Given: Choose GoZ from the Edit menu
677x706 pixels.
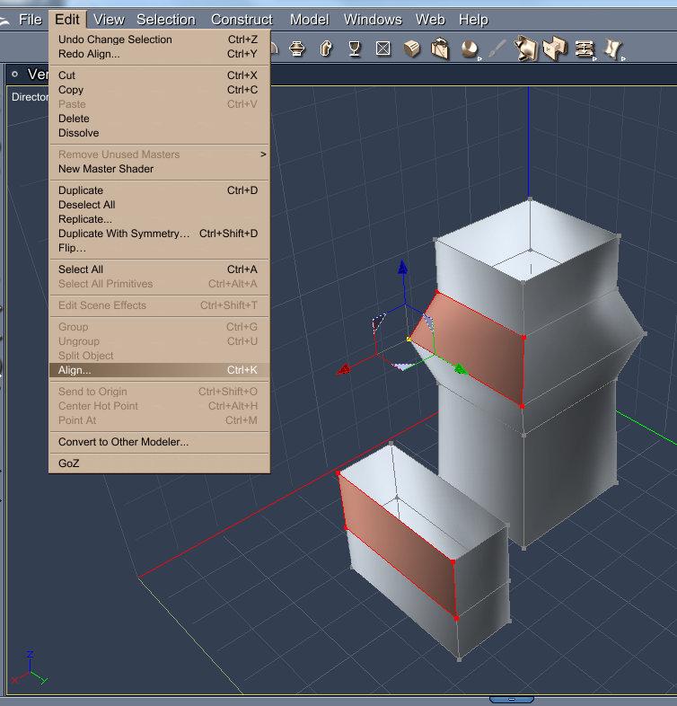Looking at the screenshot, I should [159, 463].
